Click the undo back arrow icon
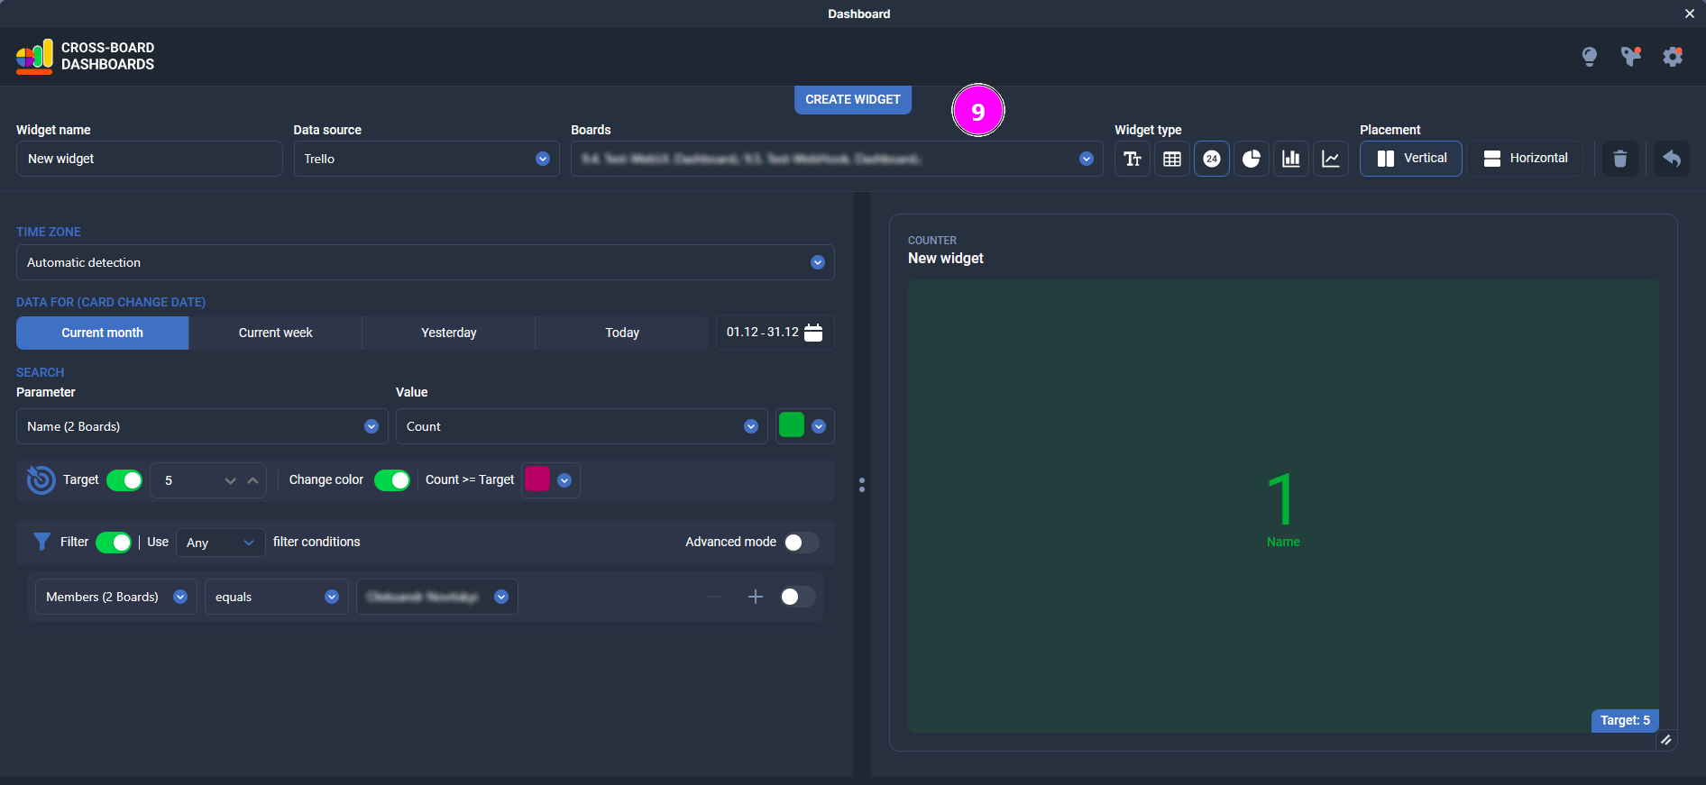Image resolution: width=1706 pixels, height=785 pixels. coord(1671,159)
